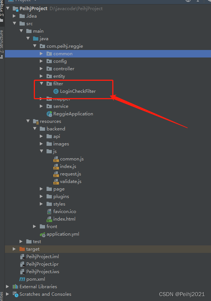Expand the front folder
This screenshot has width=211, height=301.
click(35, 227)
